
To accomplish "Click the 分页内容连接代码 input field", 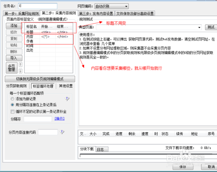I will tap(48, 132).
